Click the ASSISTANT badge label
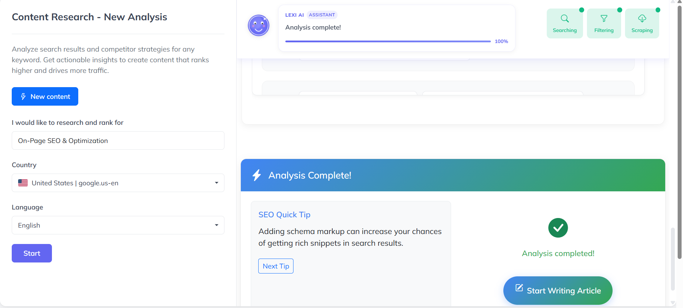The height and width of the screenshot is (308, 683). [x=322, y=15]
